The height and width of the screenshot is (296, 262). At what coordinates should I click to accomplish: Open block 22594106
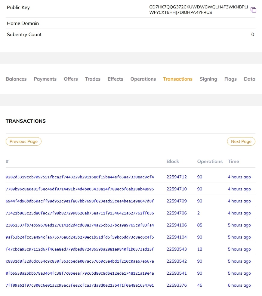[x=177, y=225]
